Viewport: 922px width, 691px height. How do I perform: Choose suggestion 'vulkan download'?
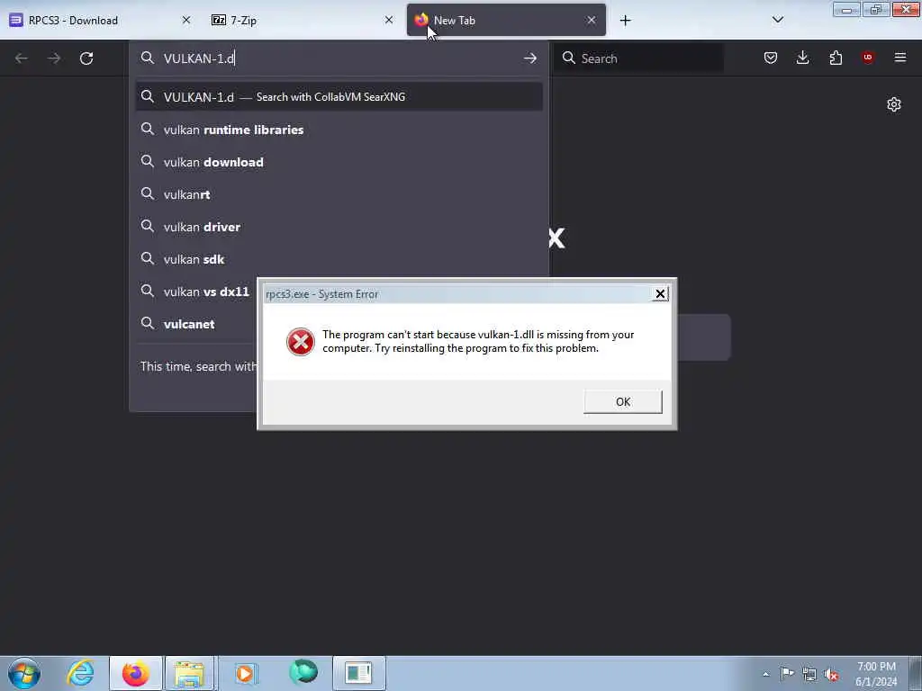pos(339,162)
